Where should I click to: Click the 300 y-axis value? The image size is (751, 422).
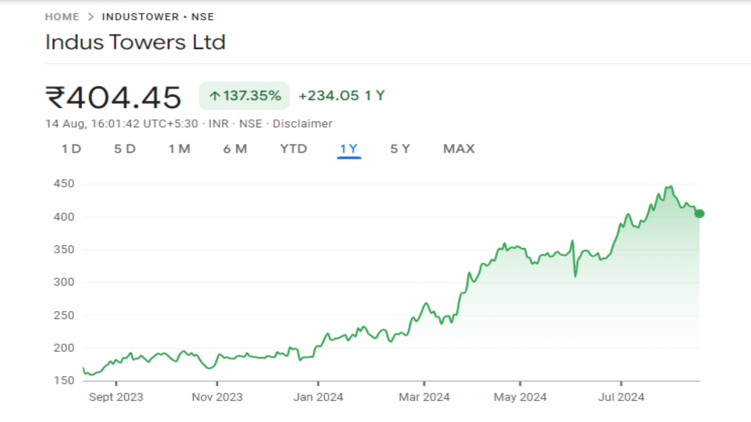click(64, 283)
